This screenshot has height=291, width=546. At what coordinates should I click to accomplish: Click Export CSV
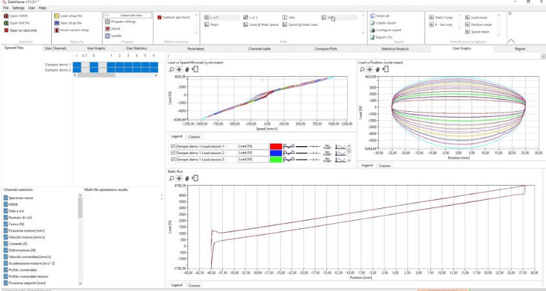[x=381, y=38]
